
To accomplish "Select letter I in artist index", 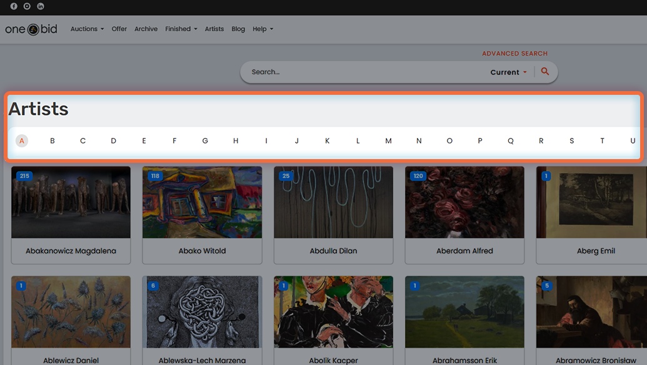I will coord(266,141).
